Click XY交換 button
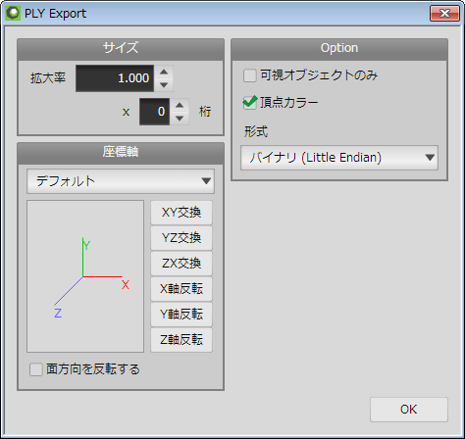This screenshot has height=439, width=465. pos(181,213)
